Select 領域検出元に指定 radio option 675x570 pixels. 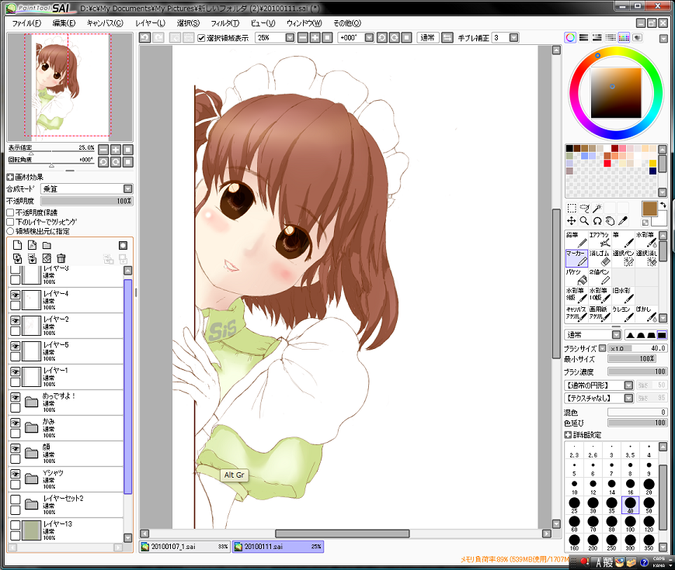click(10, 231)
